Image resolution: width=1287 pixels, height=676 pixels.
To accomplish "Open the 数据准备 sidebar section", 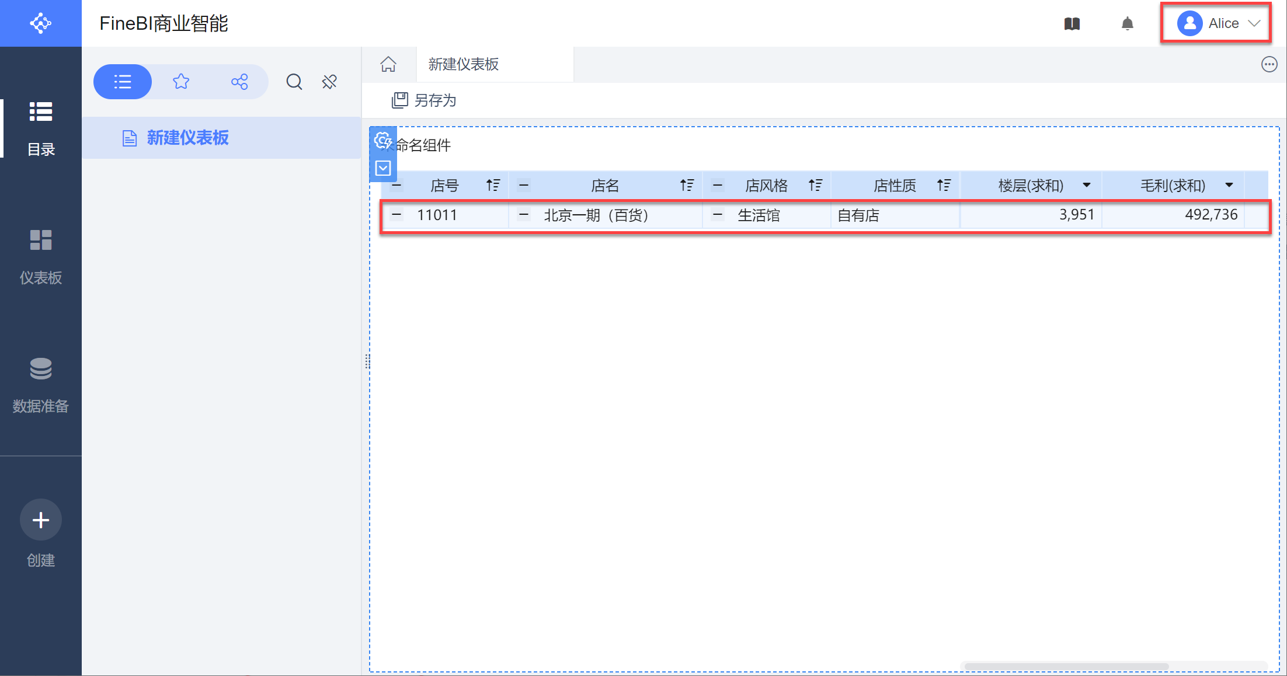I will pos(41,385).
